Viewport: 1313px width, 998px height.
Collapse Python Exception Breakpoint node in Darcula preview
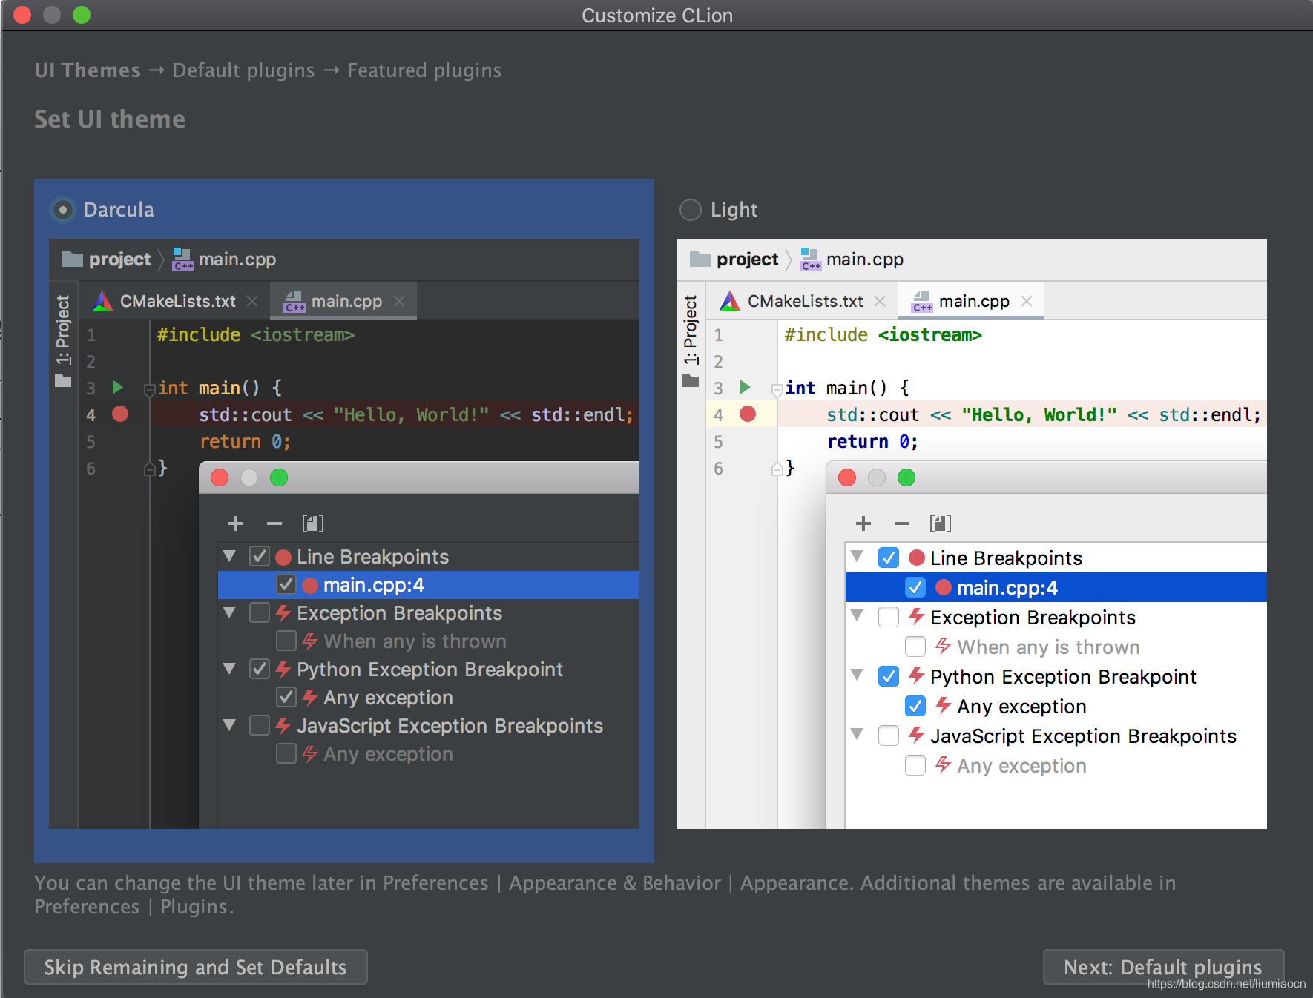click(x=230, y=669)
